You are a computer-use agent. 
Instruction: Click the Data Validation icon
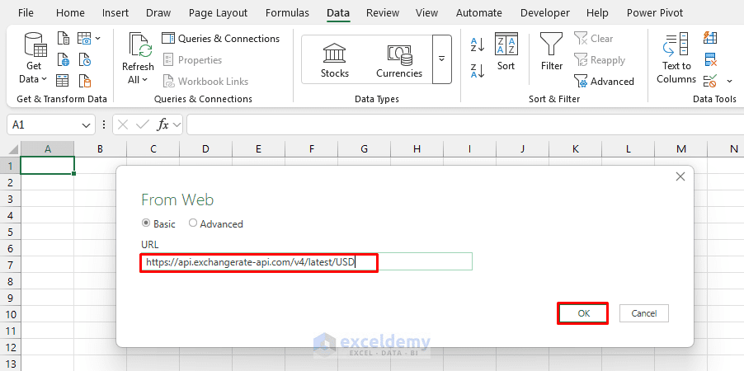(710, 81)
